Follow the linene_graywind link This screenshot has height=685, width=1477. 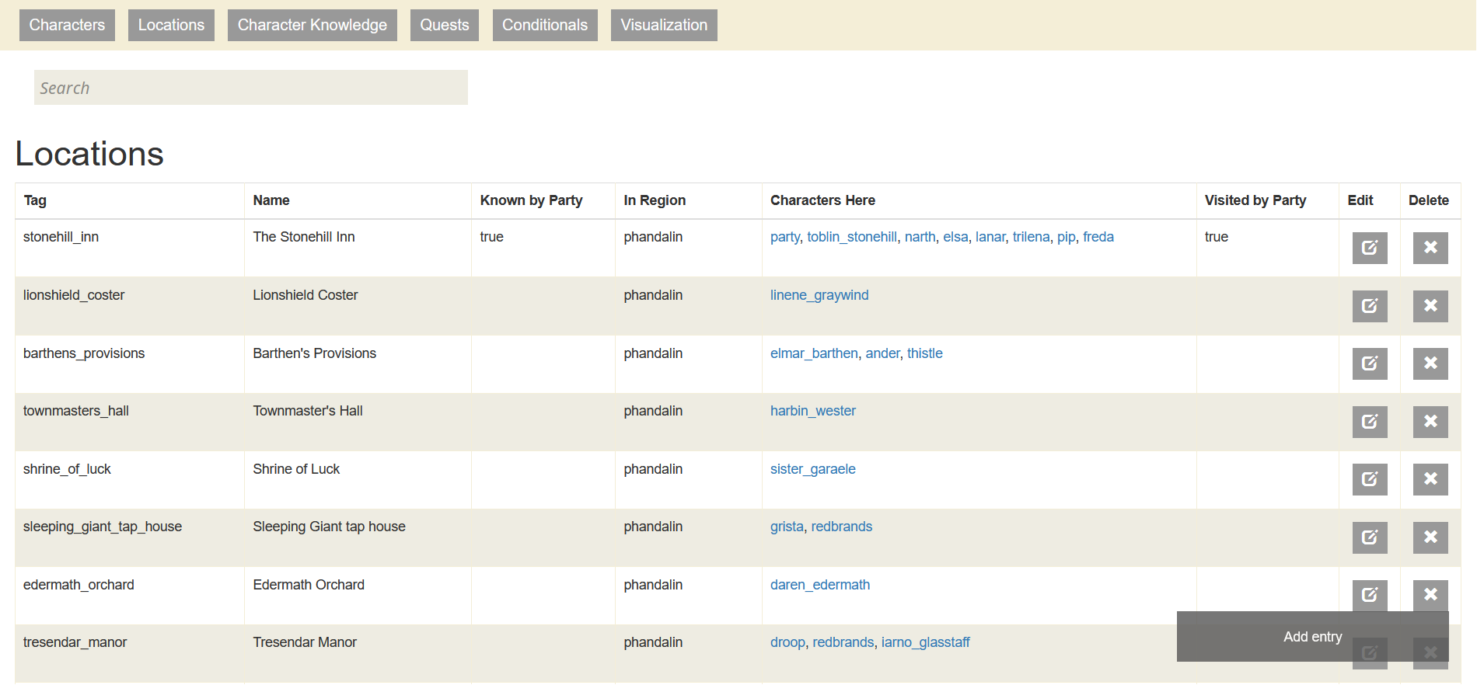(819, 295)
